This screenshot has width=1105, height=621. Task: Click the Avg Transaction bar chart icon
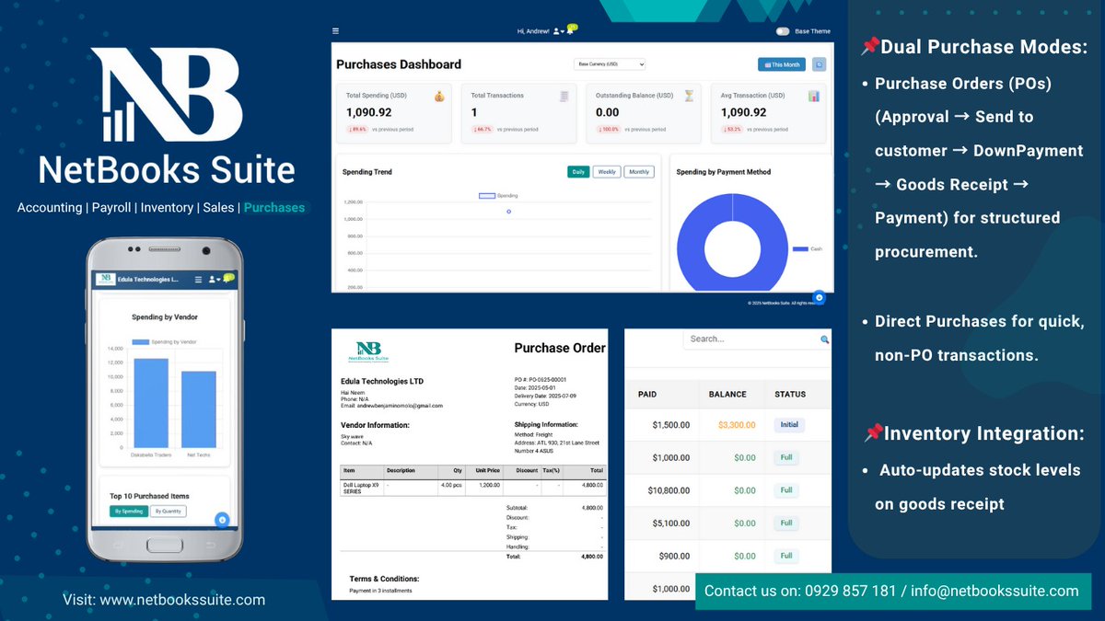click(x=814, y=96)
